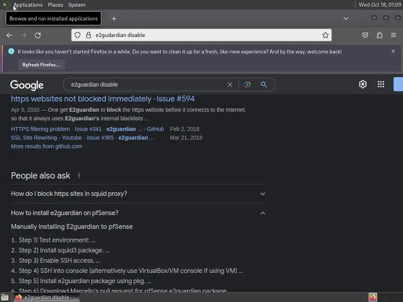This screenshot has height=302, width=403.
Task: Click the forward navigation arrow
Action: coord(23,35)
